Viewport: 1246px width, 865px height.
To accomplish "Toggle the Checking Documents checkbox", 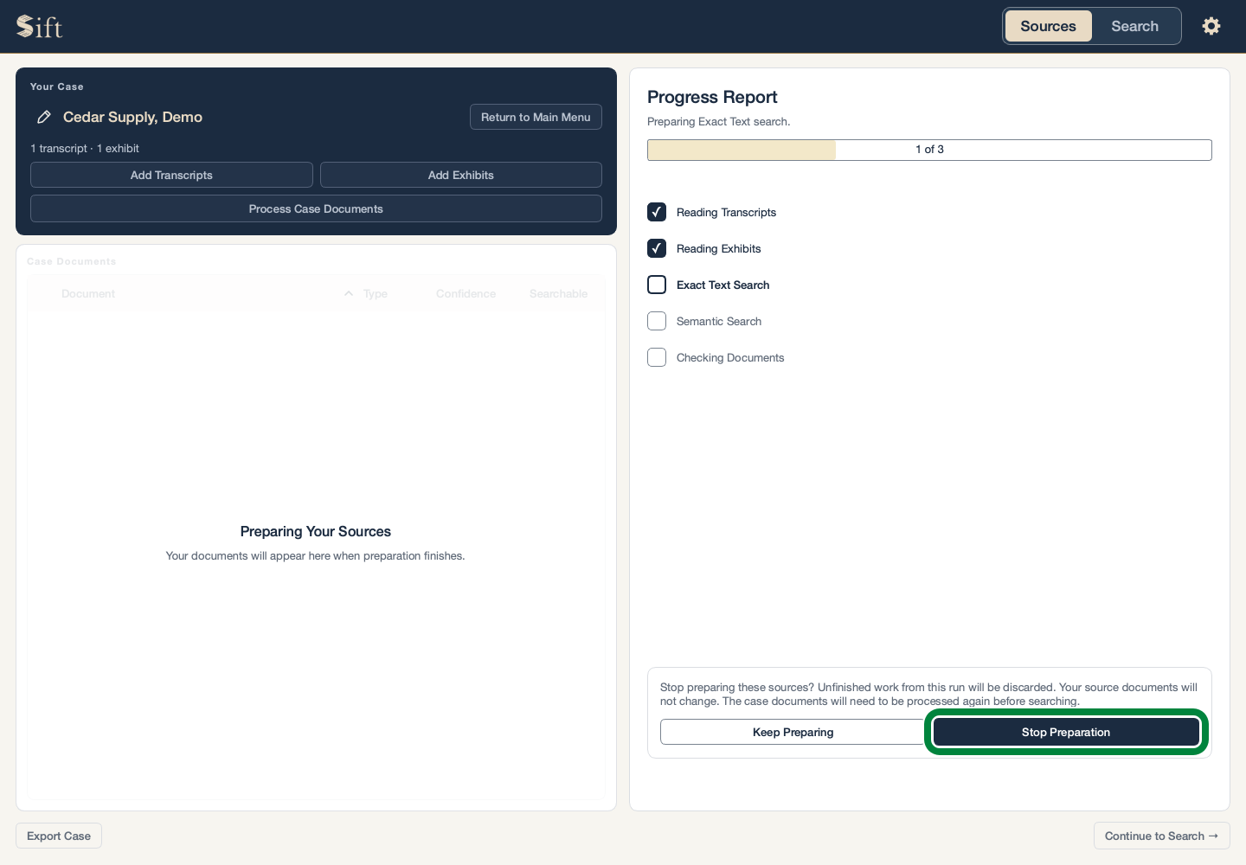I will click(x=657, y=357).
